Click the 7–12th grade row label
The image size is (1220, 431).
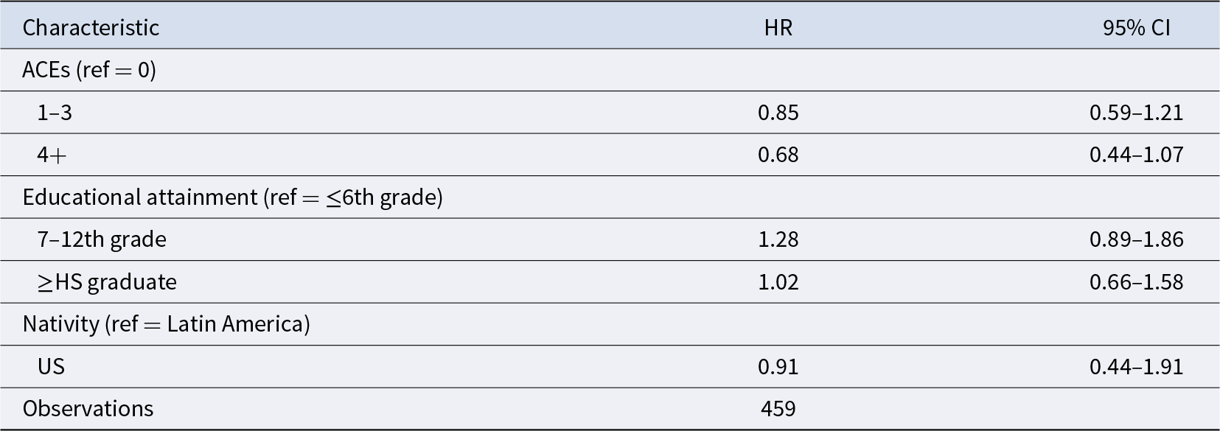coord(102,239)
